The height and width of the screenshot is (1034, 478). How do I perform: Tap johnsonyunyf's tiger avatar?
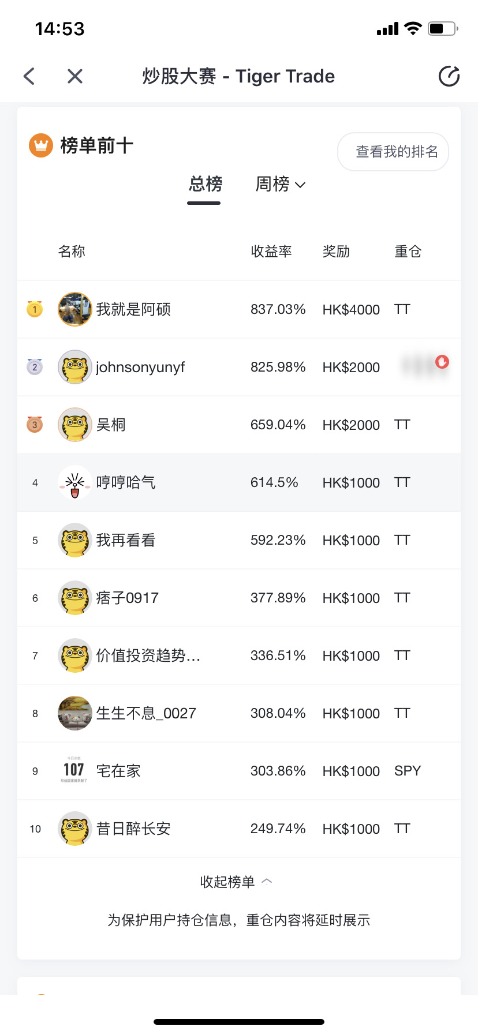click(x=75, y=367)
